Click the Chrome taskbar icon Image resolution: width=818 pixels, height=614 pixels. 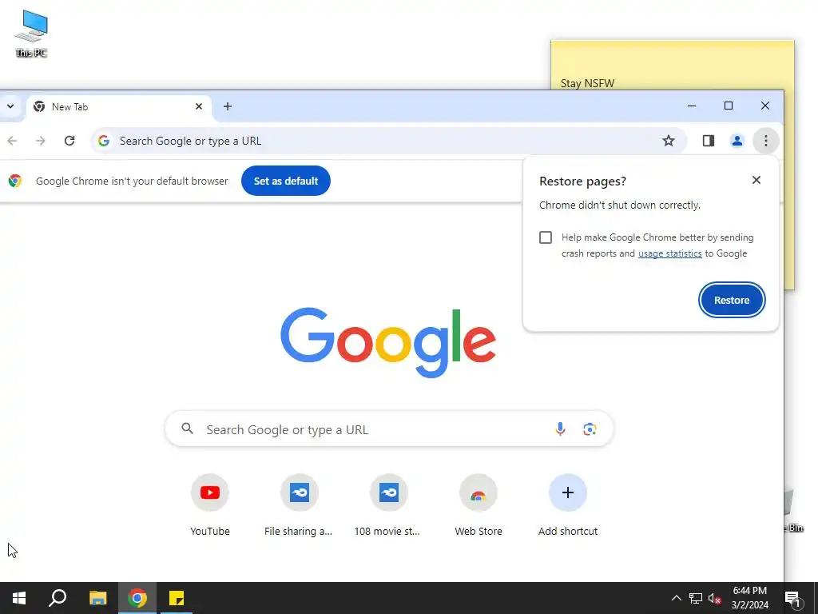pos(137,598)
